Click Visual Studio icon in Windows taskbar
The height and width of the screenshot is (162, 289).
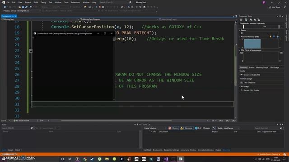(166, 159)
